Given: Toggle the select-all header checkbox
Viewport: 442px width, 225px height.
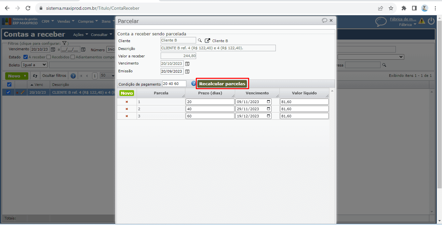Looking at the screenshot, I should (9, 85).
